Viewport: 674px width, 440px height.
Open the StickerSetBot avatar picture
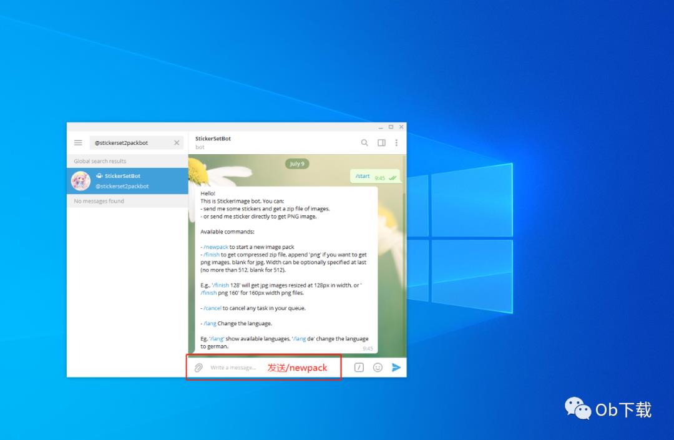(81, 181)
